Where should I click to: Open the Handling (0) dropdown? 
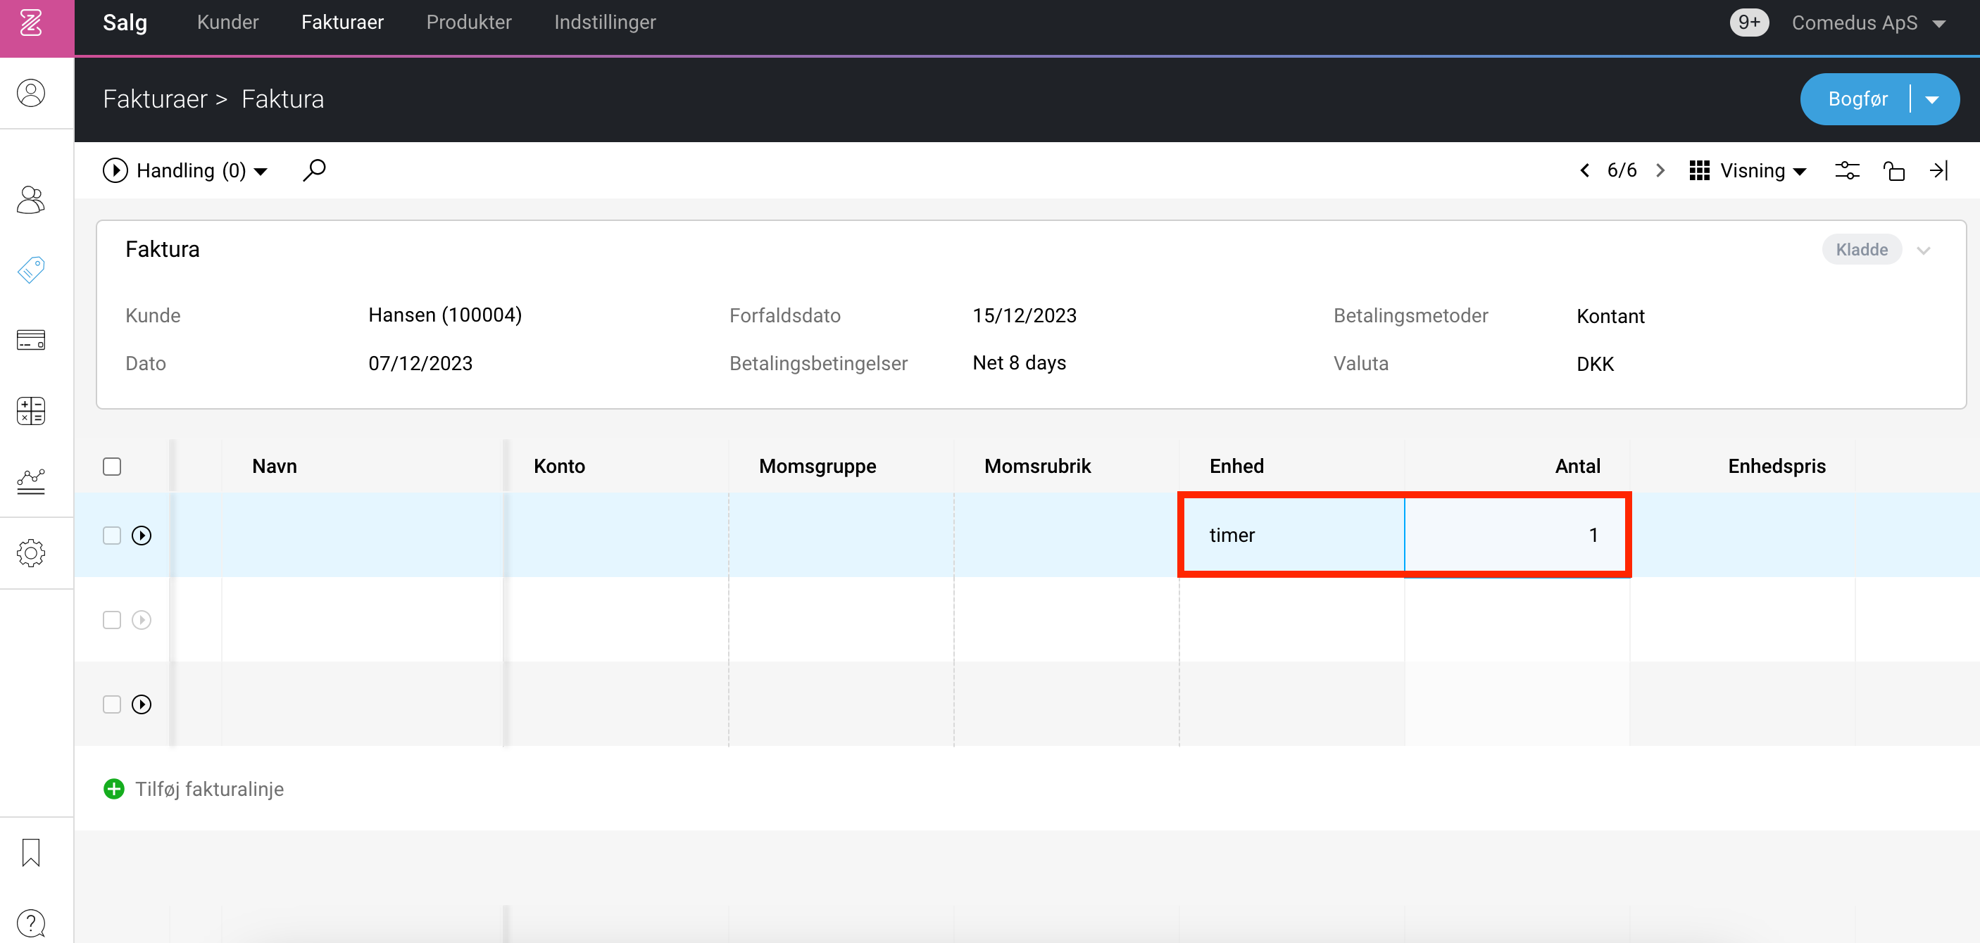185,170
